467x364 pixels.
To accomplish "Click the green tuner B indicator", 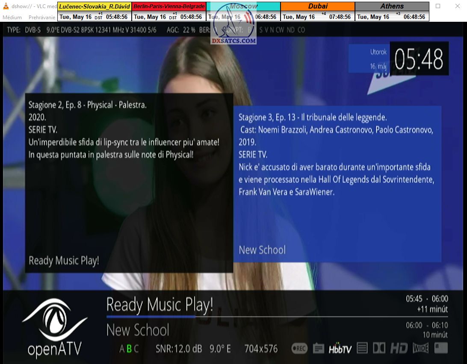I will tap(129, 349).
